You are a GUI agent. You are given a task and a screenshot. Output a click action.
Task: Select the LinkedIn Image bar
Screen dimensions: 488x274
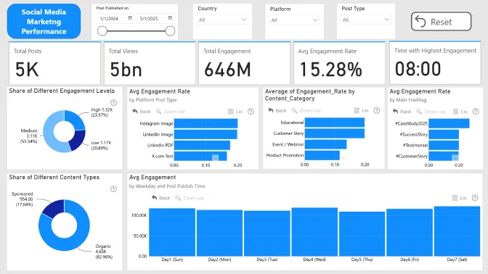coord(206,134)
